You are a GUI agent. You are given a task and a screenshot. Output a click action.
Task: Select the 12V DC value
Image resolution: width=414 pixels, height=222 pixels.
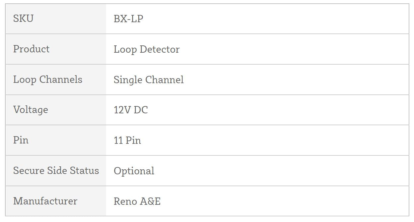coord(130,110)
